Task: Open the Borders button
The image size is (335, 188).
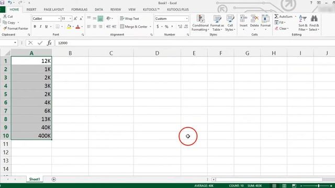Action: pos(58,27)
